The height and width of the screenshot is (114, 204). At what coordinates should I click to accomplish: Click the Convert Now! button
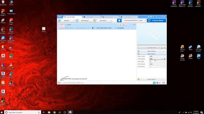click(x=157, y=20)
